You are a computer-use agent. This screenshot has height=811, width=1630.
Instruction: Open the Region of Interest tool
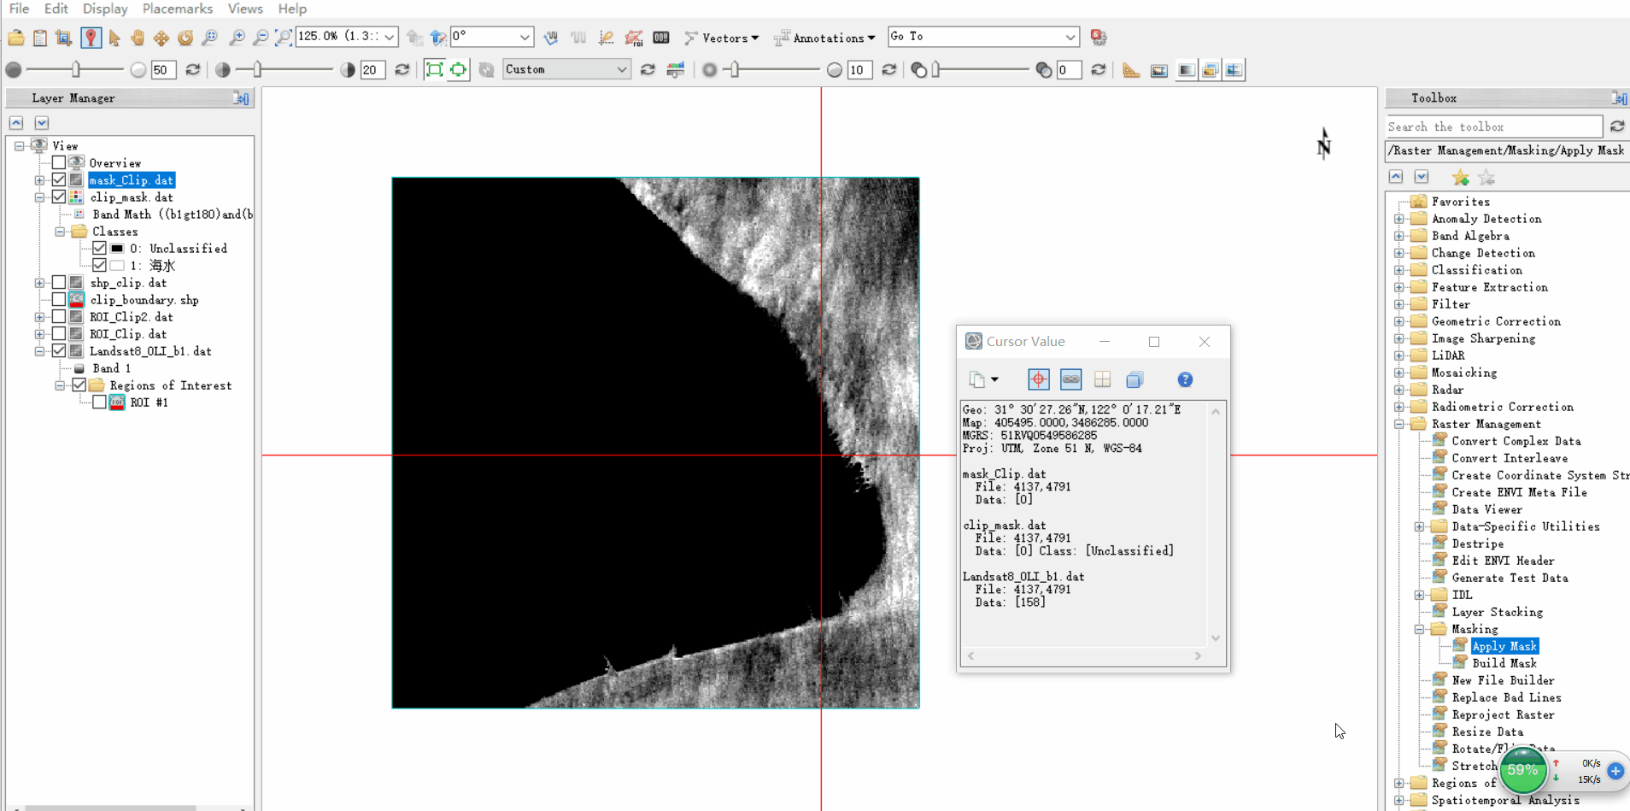[x=634, y=38]
